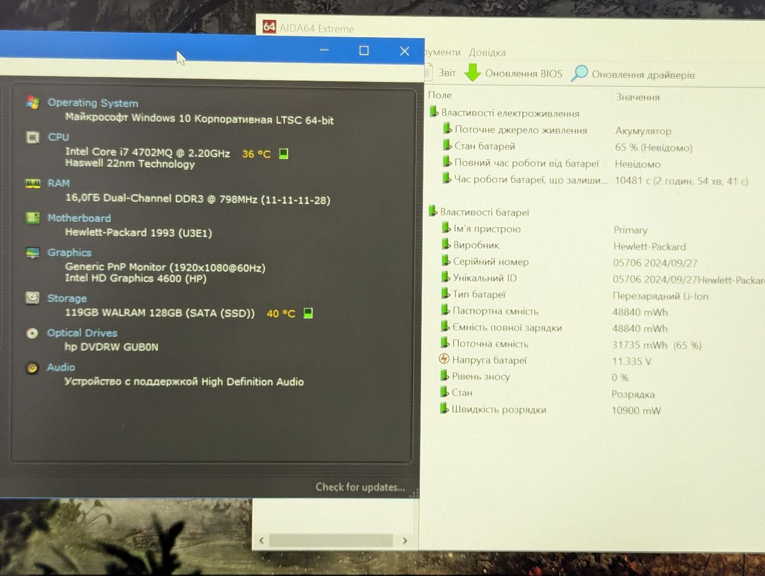
Task: Click the green CPU temperature indicator
Action: click(284, 154)
